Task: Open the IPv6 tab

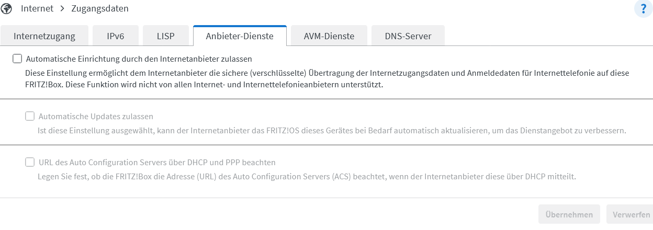Action: click(115, 36)
